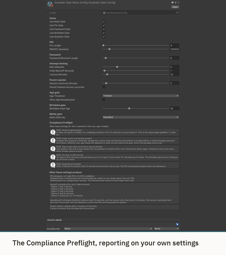This screenshot has width=226, height=255.
Task: Click the Lockout Minutes slider handle
Action: click(107, 74)
